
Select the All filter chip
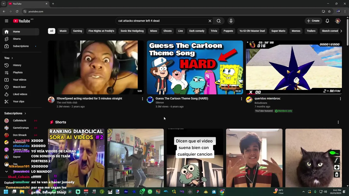coord(52,31)
